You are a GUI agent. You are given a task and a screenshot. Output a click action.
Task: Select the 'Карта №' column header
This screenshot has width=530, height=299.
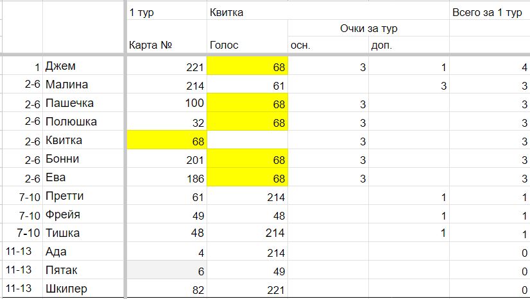pos(167,45)
